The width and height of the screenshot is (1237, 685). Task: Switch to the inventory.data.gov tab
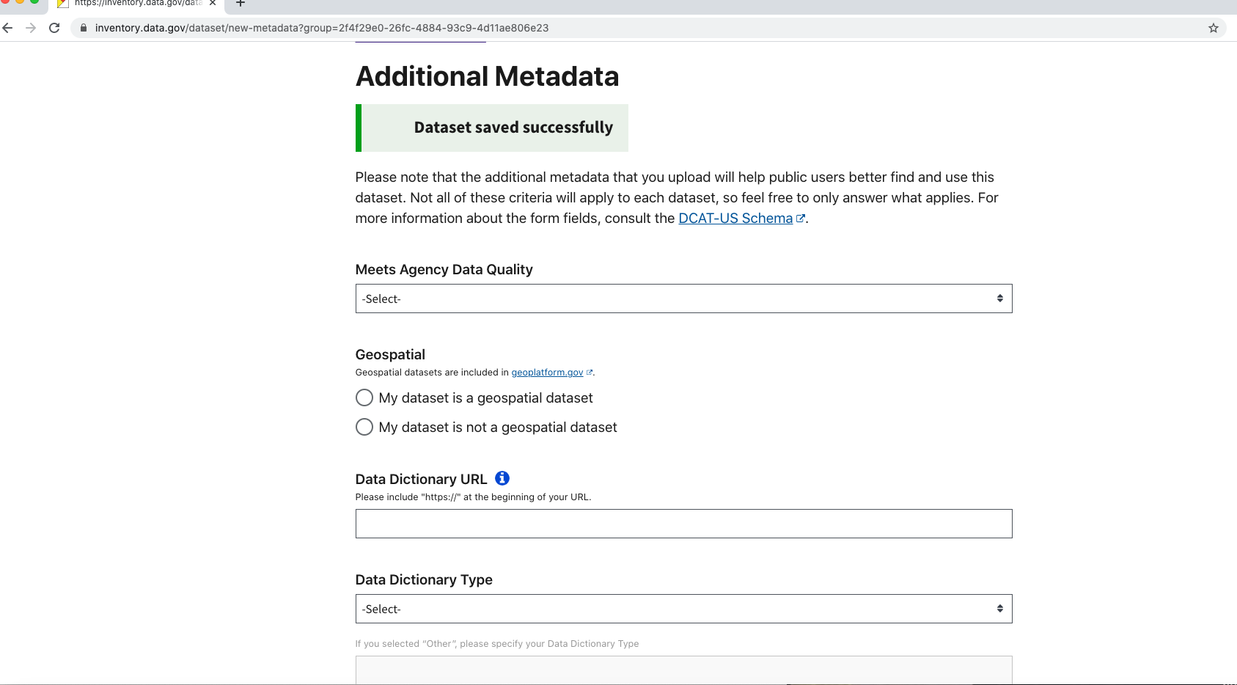click(x=136, y=4)
